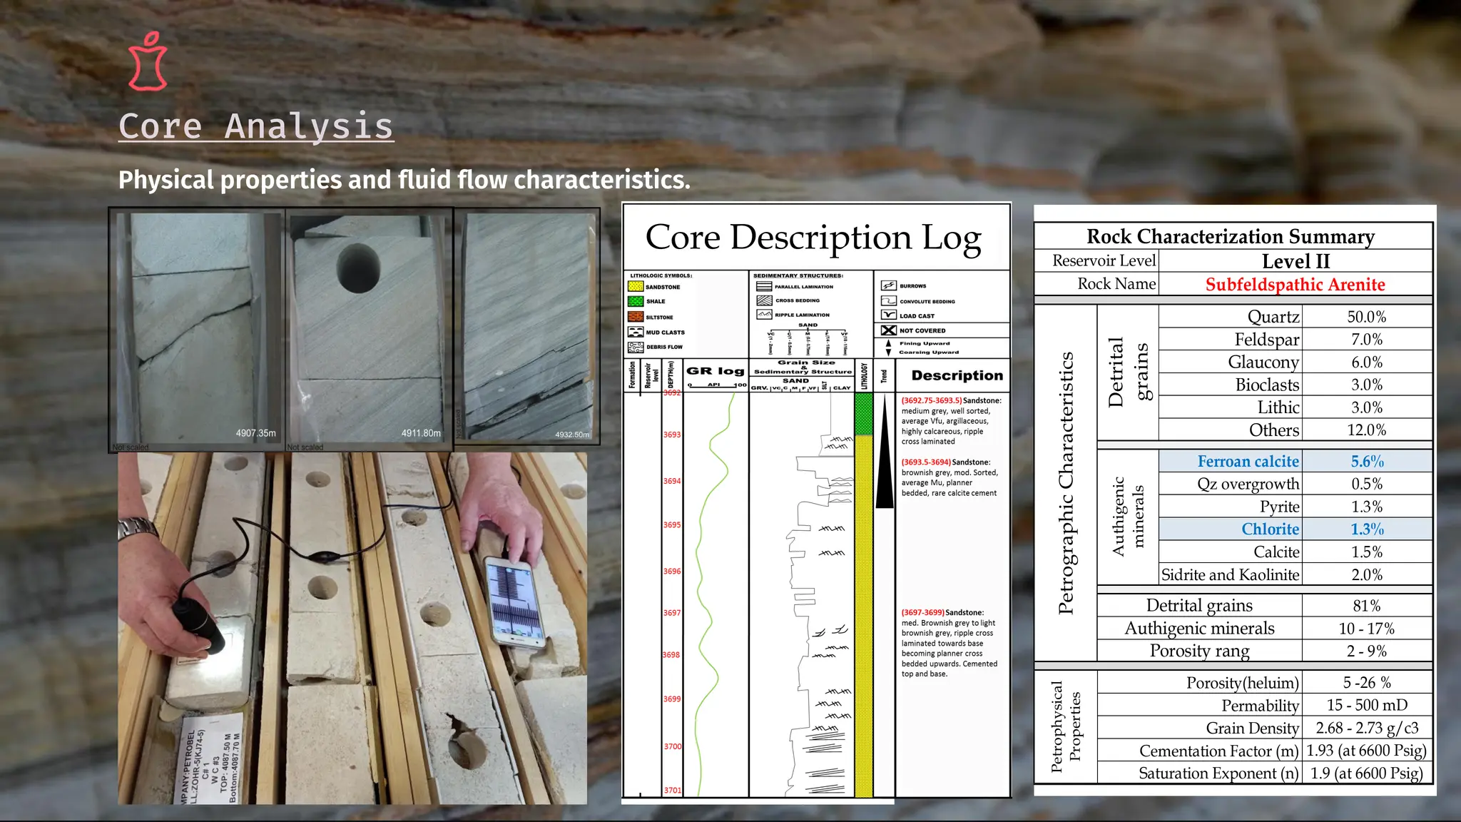Click the 3695 depth marker
Screen dimensions: 1461x822
point(672,525)
